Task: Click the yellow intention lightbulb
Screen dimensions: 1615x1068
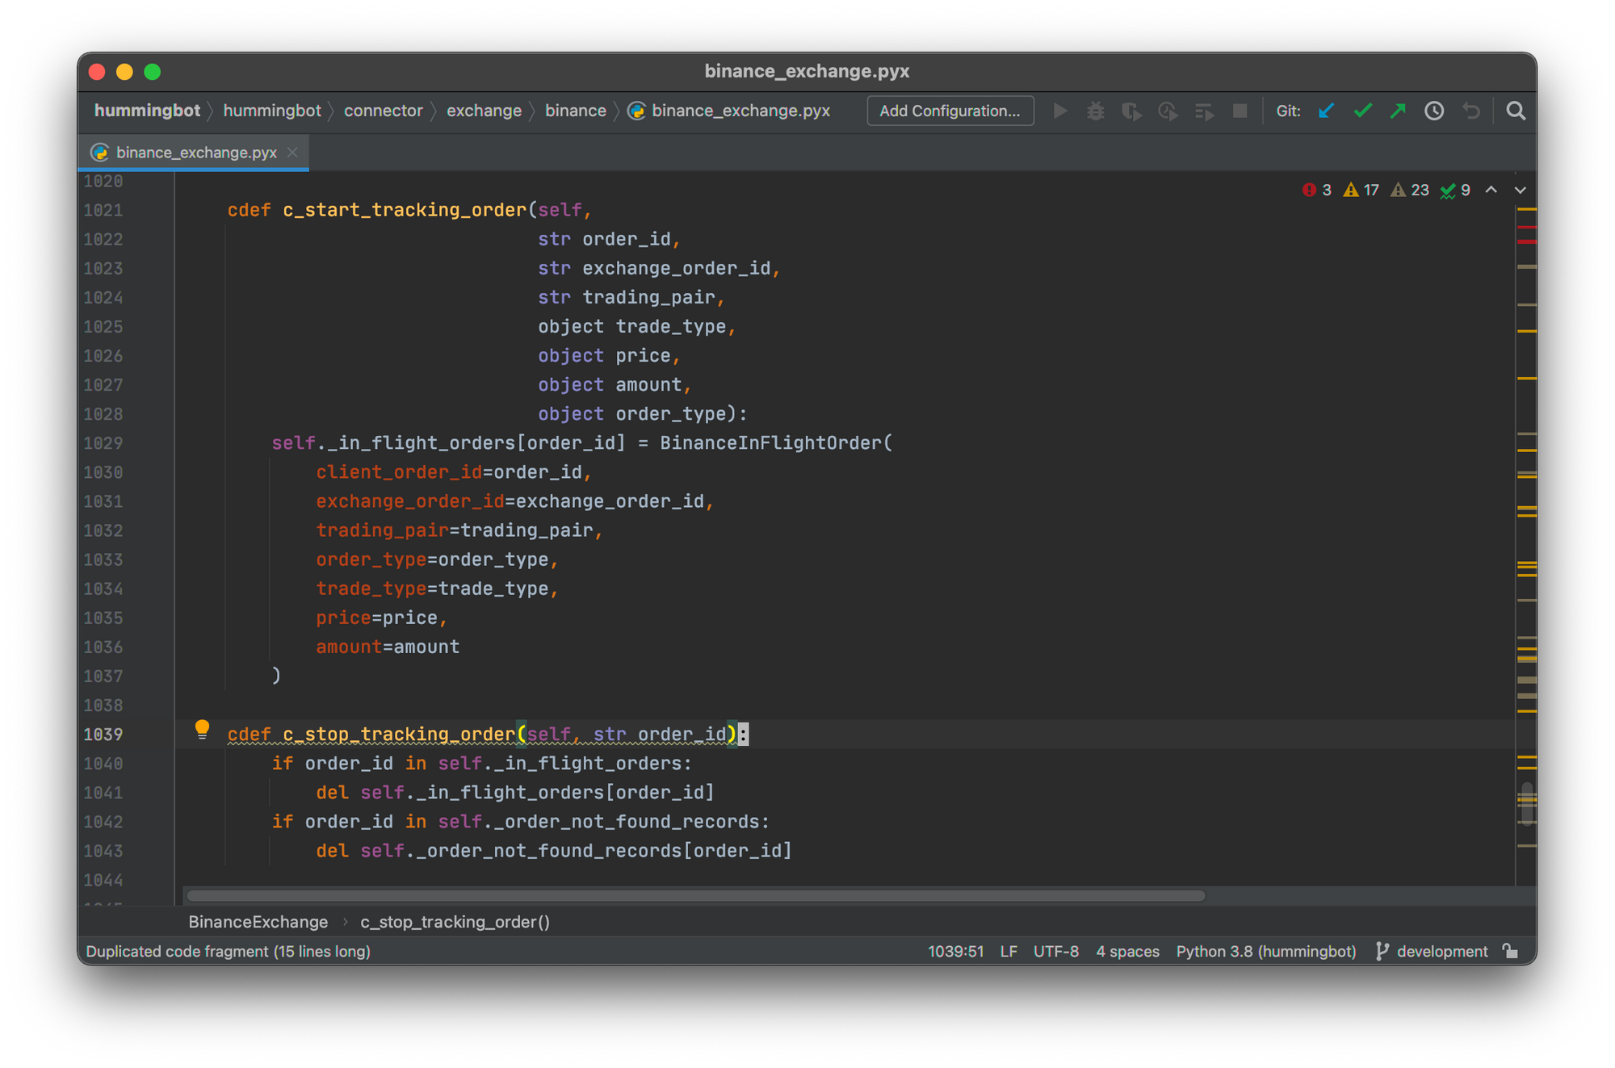Action: point(202,730)
